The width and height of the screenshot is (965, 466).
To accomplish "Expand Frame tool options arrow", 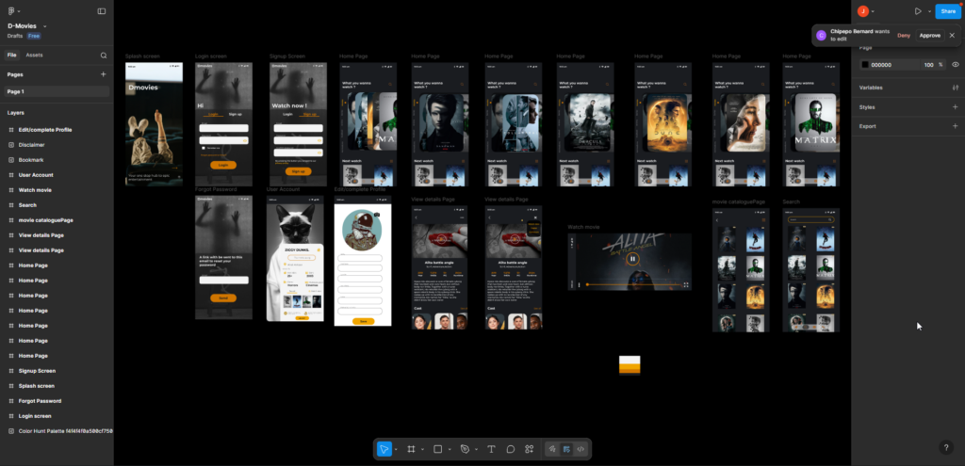I will (422, 450).
